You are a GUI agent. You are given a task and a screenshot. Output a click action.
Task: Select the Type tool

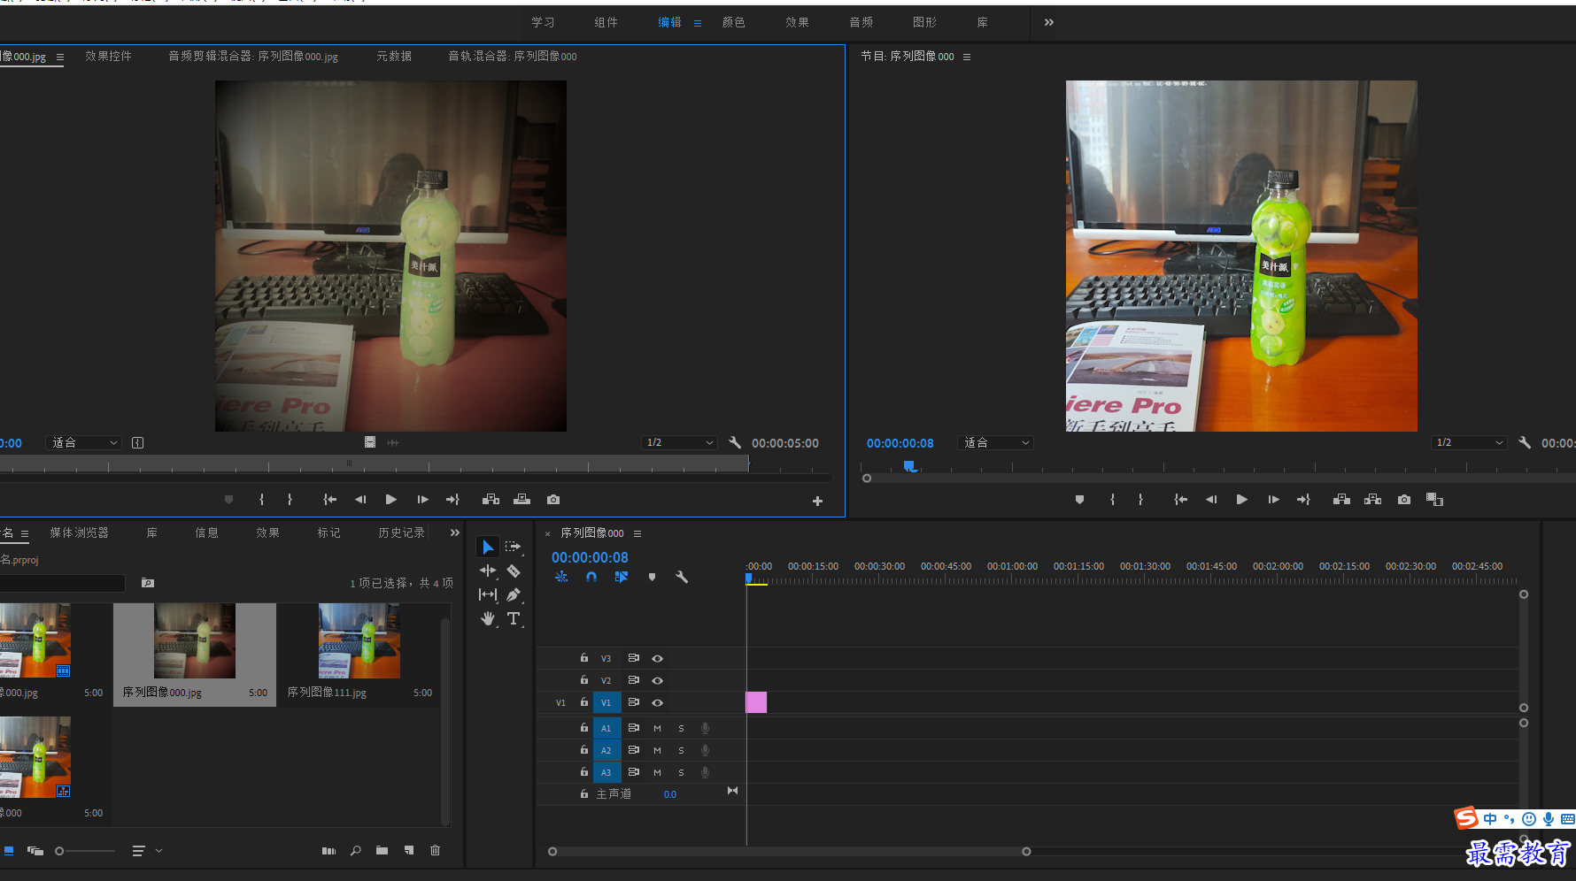click(513, 618)
